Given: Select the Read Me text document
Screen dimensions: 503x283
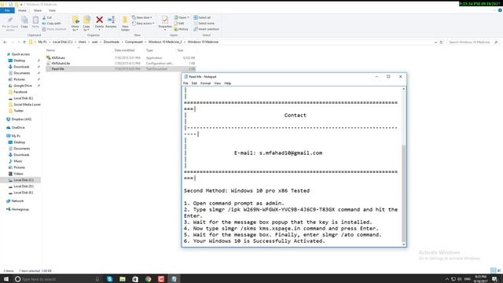Looking at the screenshot, I should point(120,68).
